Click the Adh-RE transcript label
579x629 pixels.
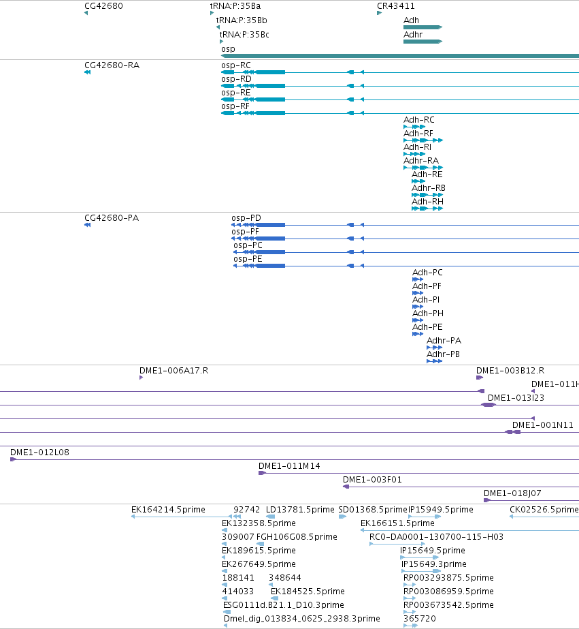[x=427, y=174]
